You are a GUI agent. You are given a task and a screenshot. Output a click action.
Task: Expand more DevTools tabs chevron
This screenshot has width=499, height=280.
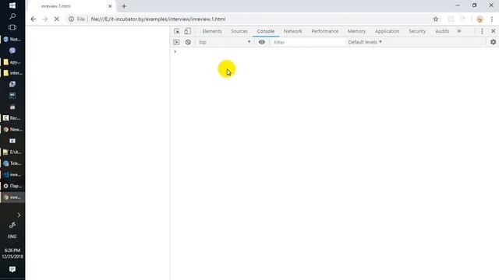tap(459, 31)
